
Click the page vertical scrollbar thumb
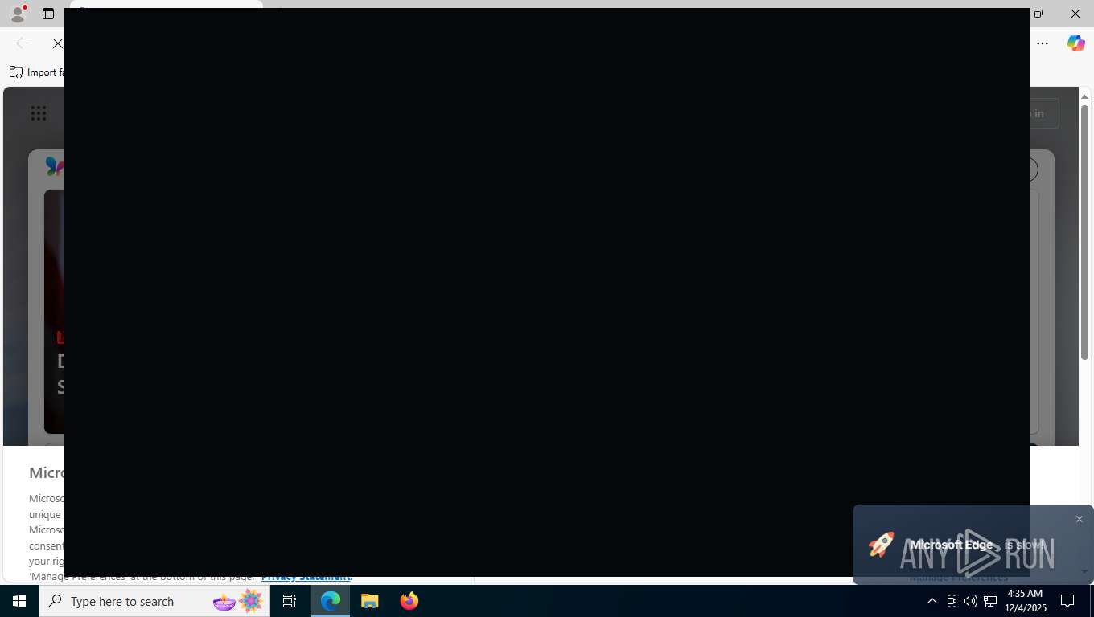pos(1084,231)
